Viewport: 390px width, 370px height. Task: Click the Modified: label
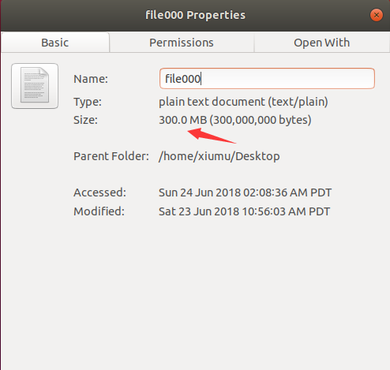[x=99, y=211]
